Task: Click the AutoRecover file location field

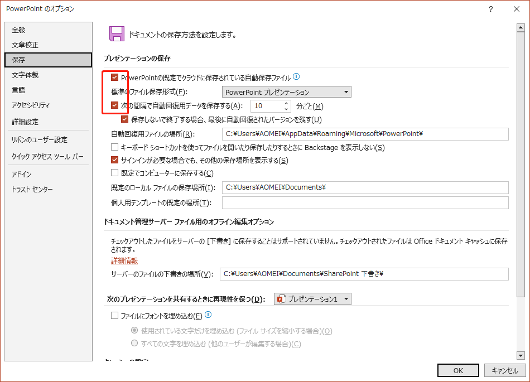Action: coord(365,134)
